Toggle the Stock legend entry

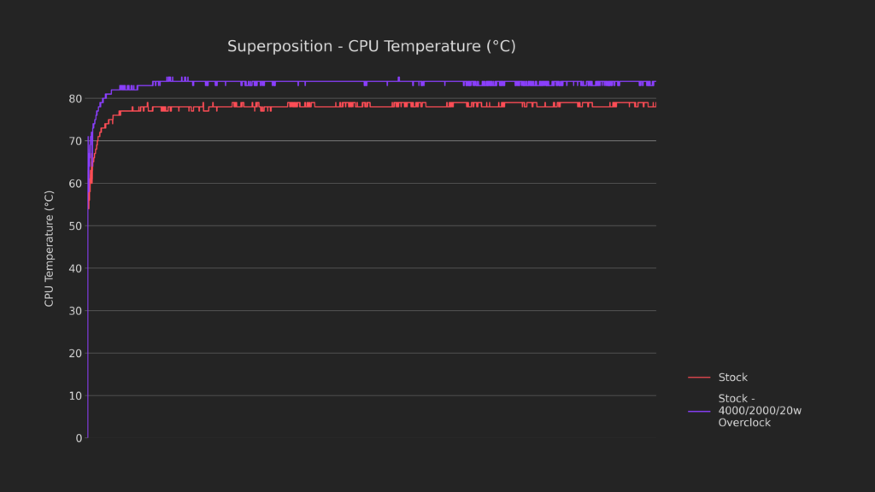(732, 378)
